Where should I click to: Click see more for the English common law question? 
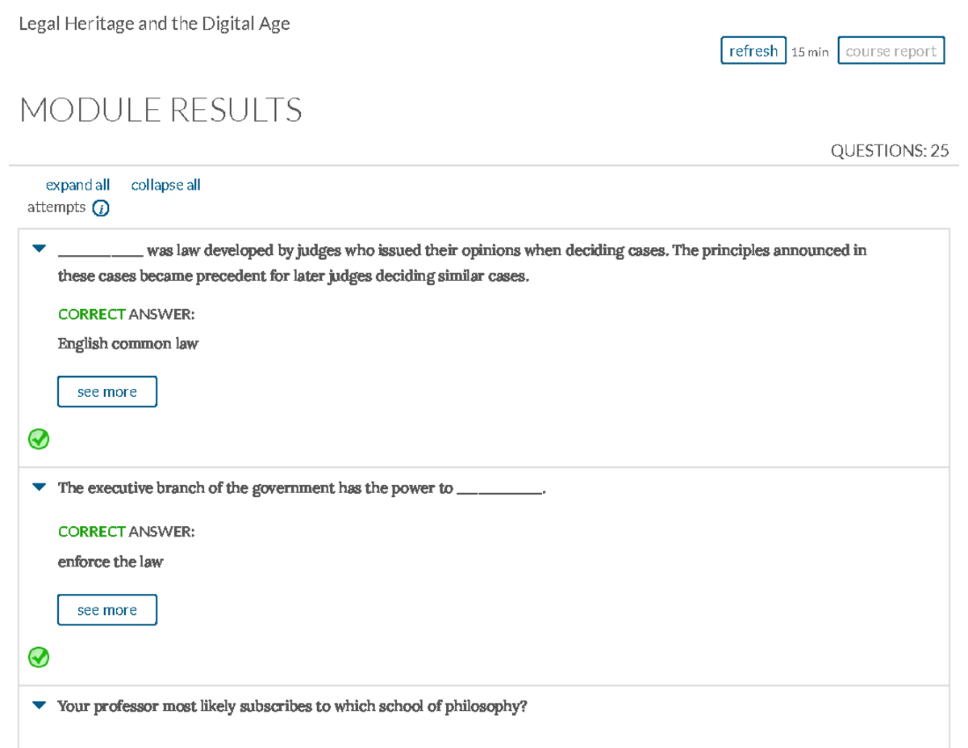[x=106, y=391]
